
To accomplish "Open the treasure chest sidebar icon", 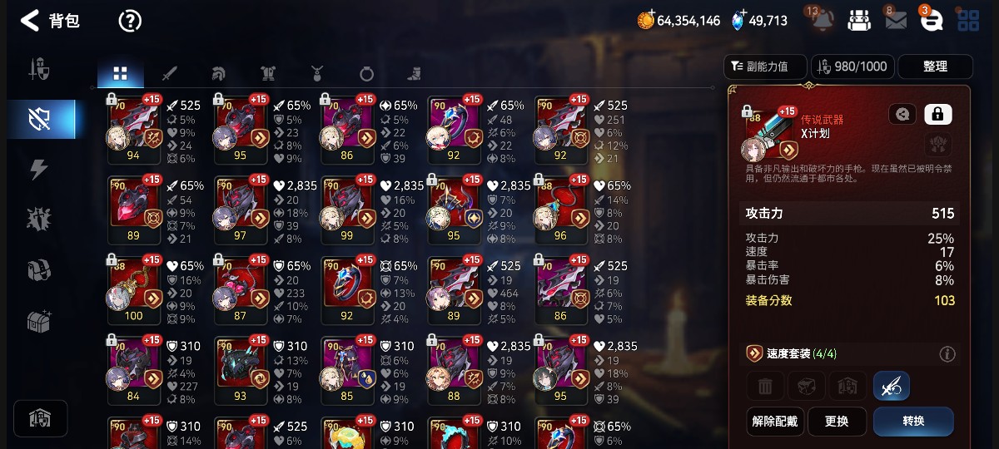I will pyautogui.click(x=39, y=321).
